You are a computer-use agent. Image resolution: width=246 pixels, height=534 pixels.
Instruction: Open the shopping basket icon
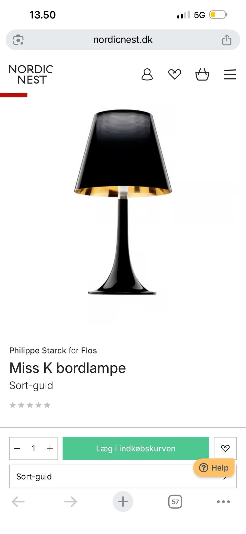tap(202, 75)
